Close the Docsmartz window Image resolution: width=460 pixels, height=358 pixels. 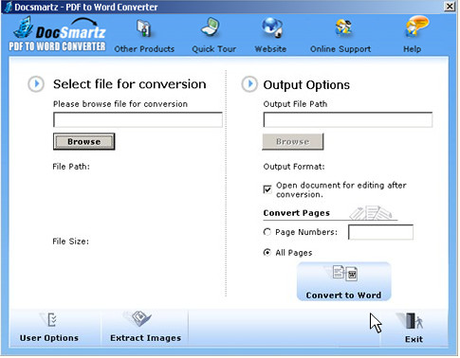click(450, 7)
